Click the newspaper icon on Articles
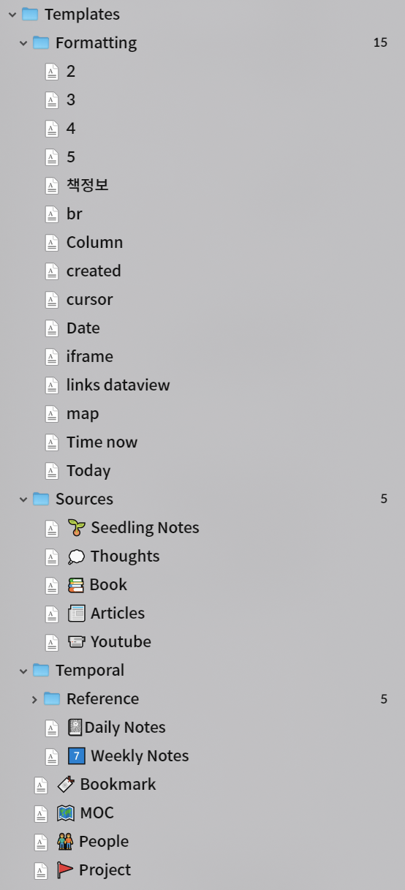 (76, 614)
